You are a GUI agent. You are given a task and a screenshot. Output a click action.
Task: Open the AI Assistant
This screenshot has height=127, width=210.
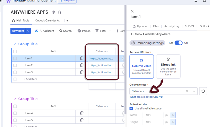[x=44, y=31]
